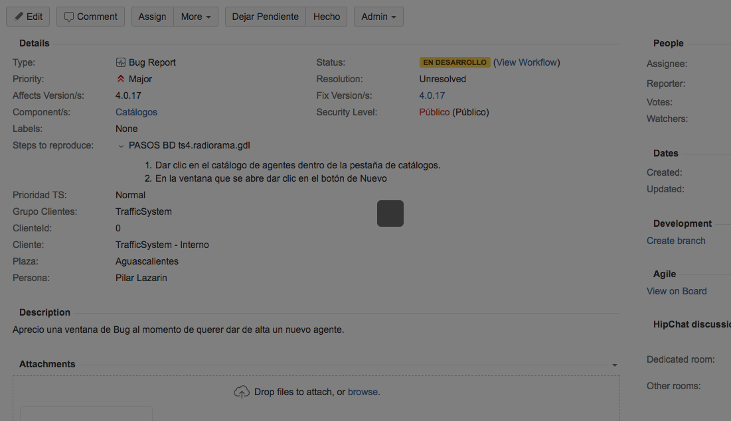Image resolution: width=731 pixels, height=421 pixels.
Task: Click the Grupo Clientes value TrafficSystem
Action: point(143,212)
